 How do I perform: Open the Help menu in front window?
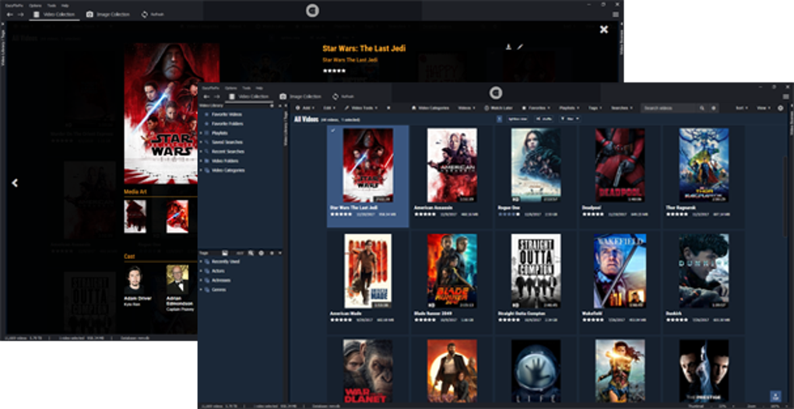click(x=259, y=88)
